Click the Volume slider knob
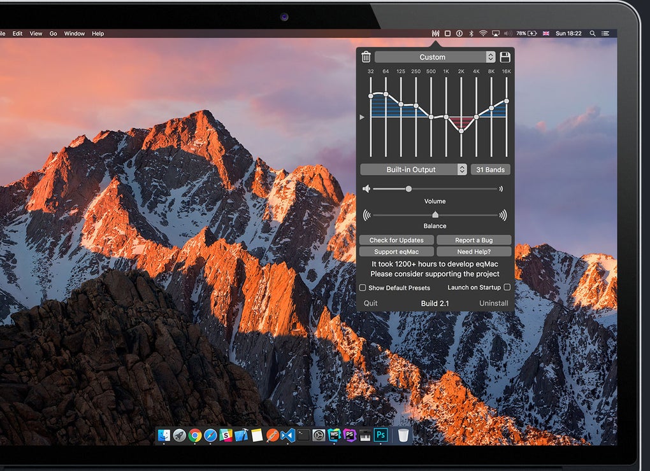 [408, 189]
